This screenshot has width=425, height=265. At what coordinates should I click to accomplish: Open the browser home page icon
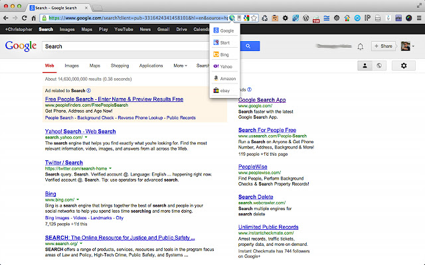coord(34,18)
